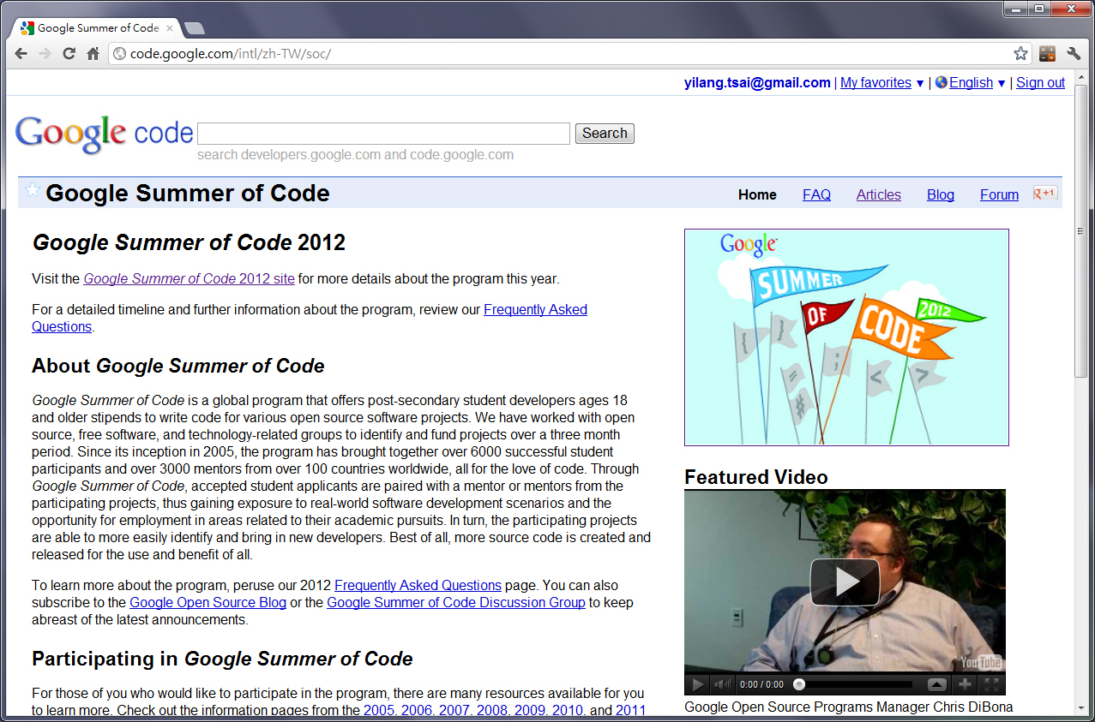
Task: Expand the English language dropdown arrow
Action: coord(1002,84)
